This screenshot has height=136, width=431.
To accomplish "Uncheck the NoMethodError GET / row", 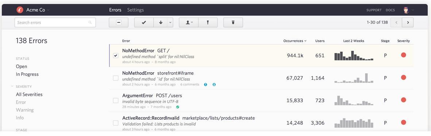I will [116, 56].
